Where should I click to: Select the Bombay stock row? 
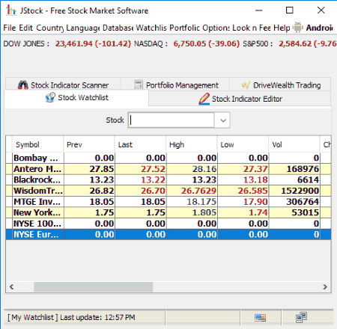coord(168,158)
